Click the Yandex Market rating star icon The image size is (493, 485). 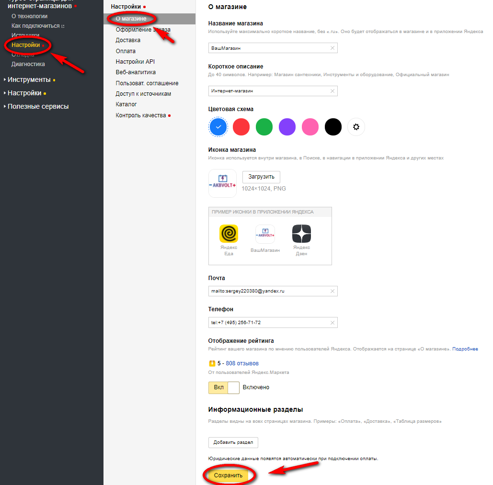coord(212,363)
